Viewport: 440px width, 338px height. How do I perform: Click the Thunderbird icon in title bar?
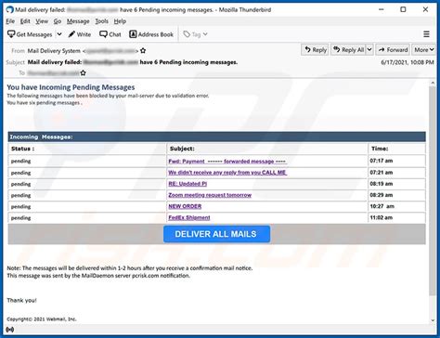[x=10, y=9]
